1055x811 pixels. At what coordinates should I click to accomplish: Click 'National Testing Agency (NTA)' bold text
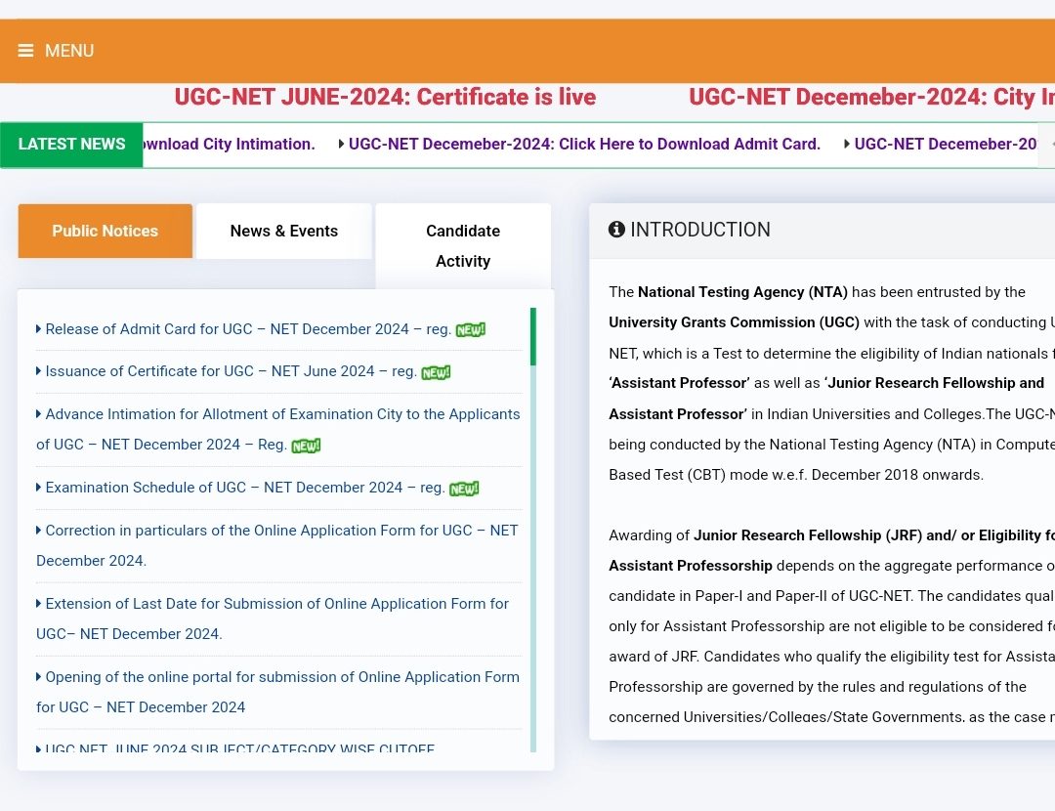[742, 292]
